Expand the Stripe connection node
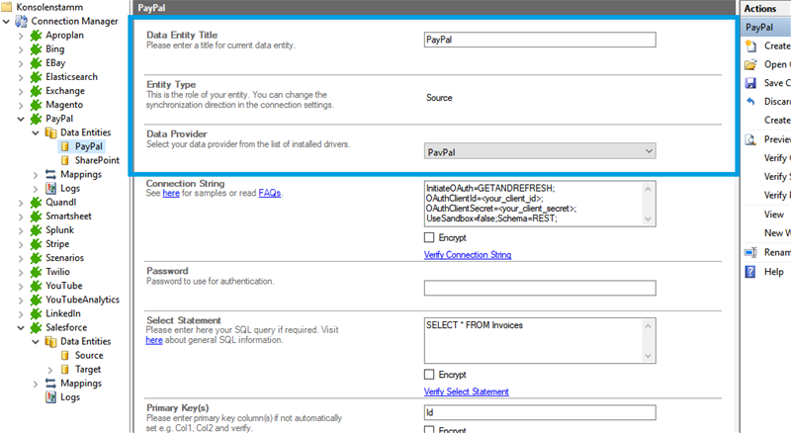This screenshot has height=433, width=791. (23, 243)
